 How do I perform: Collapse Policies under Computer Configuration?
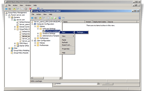35,26
